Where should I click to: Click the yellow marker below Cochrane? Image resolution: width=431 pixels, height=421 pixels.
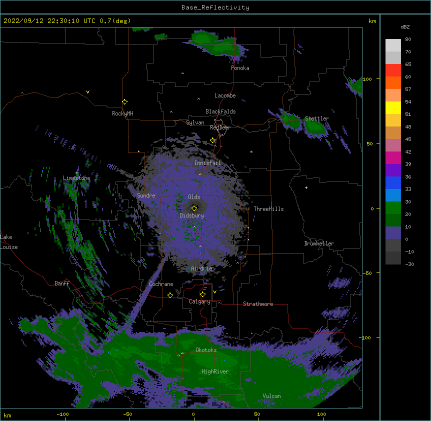[170, 295]
